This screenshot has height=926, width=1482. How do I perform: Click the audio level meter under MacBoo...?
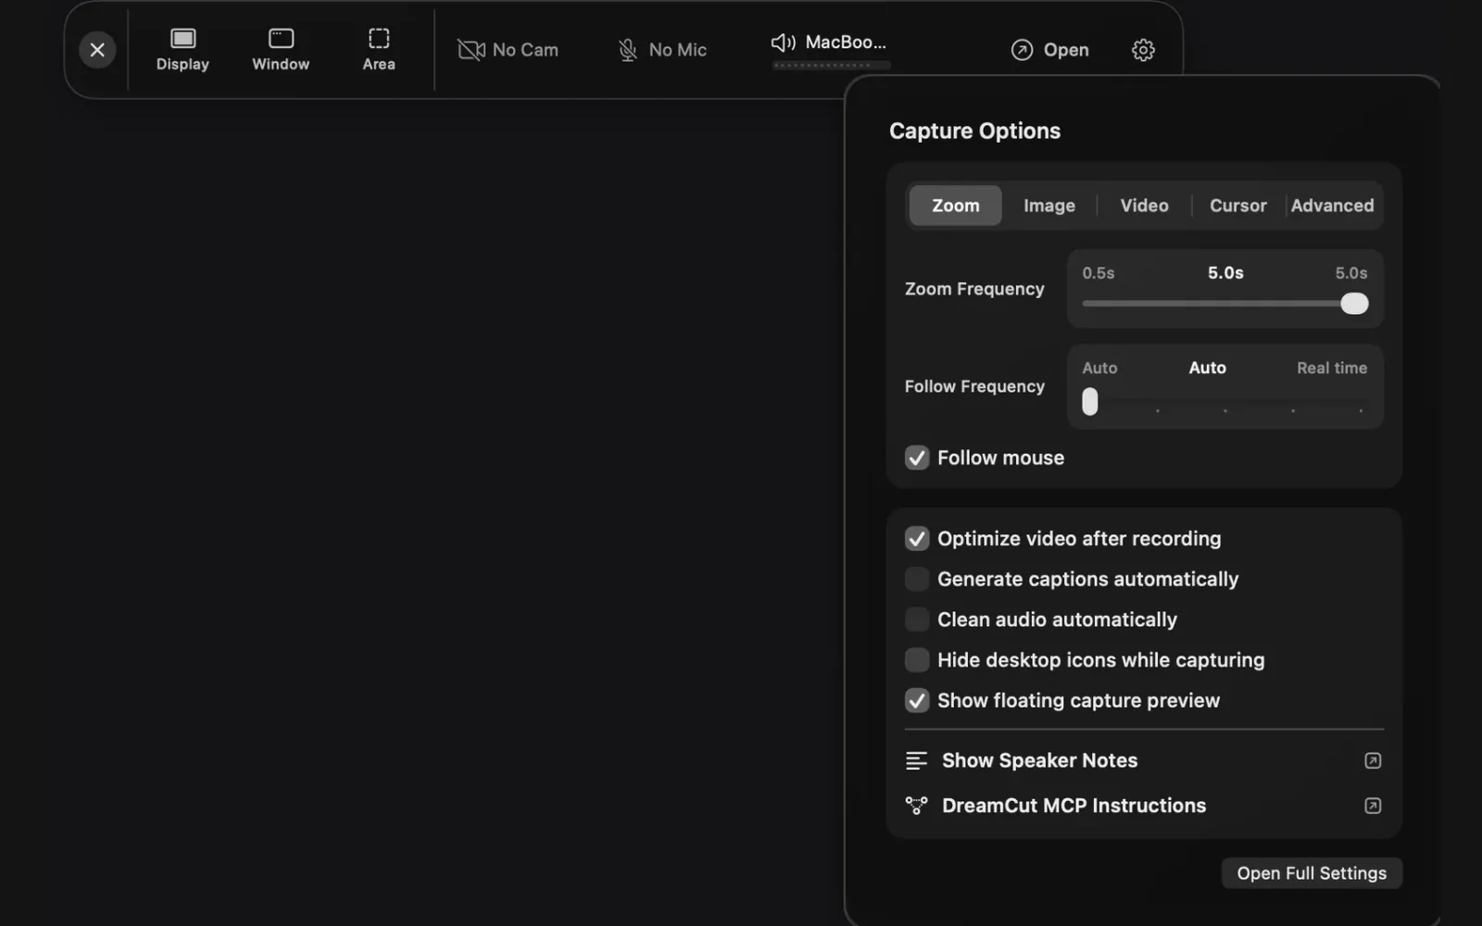pos(832,66)
